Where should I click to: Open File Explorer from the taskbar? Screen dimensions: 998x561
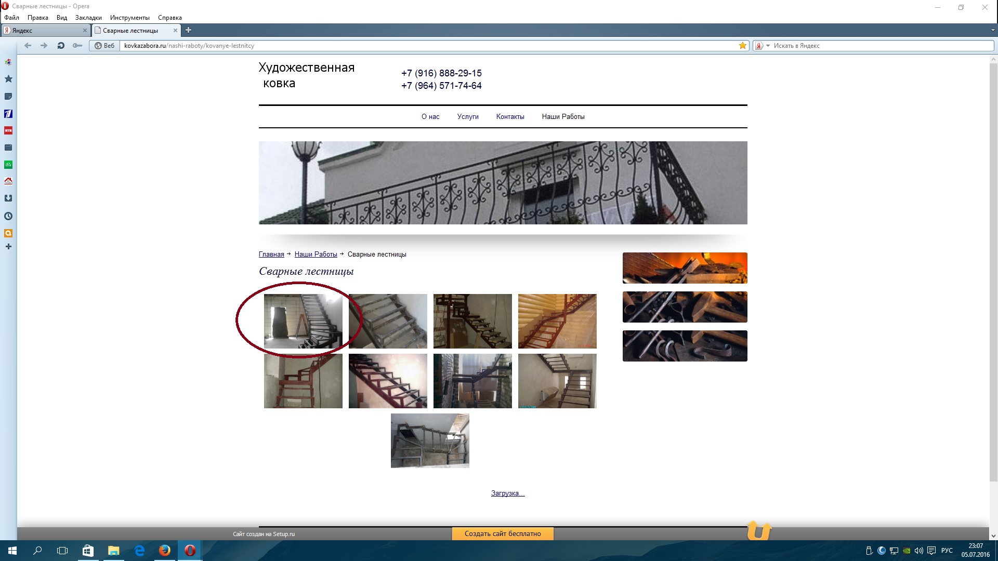point(113,551)
